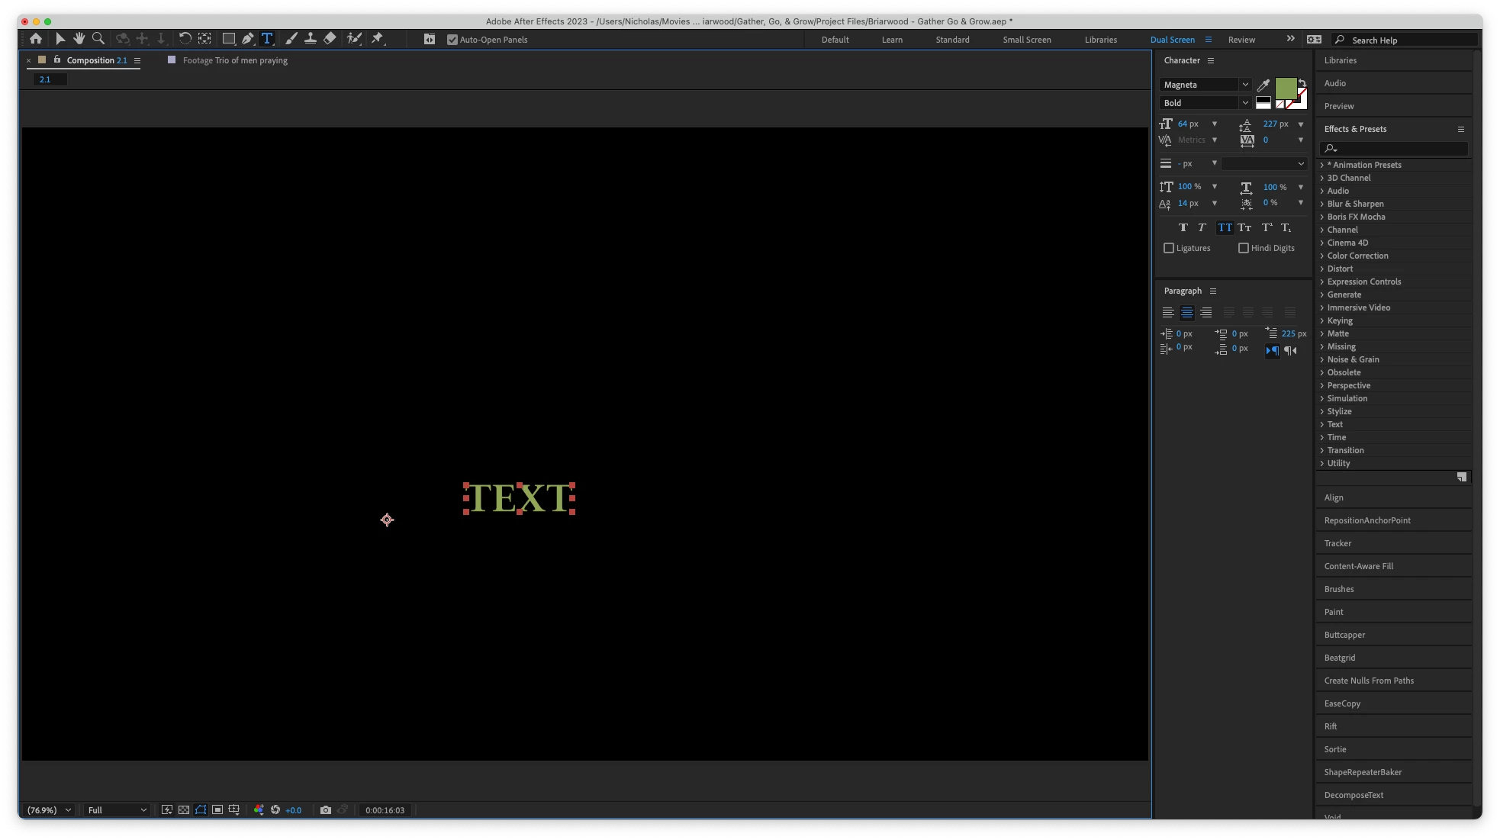Open the Tracker panel

[1337, 543]
